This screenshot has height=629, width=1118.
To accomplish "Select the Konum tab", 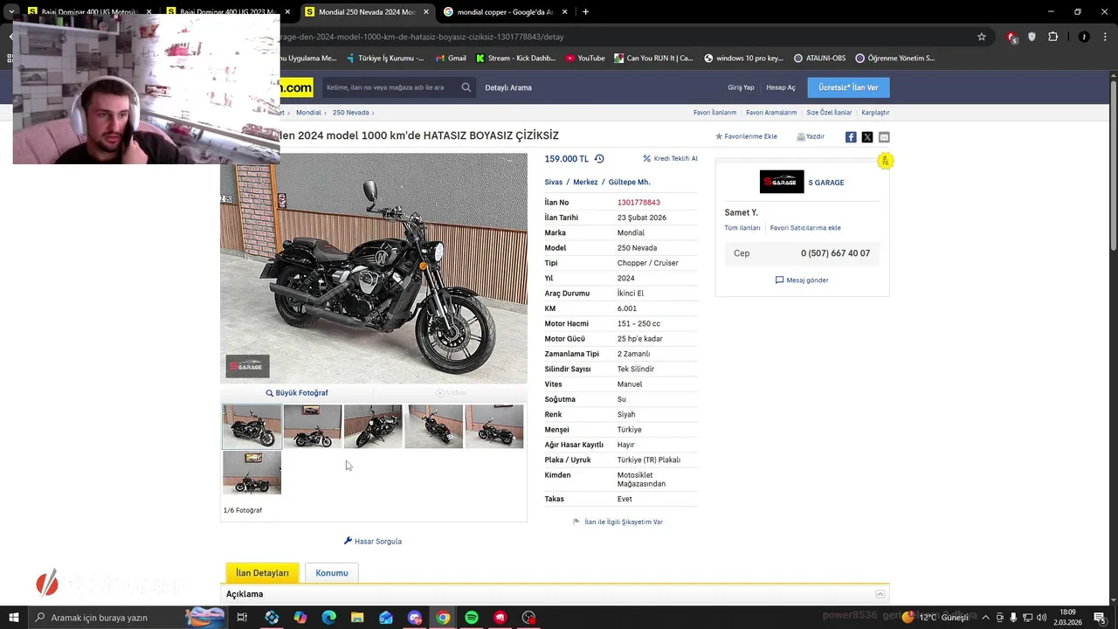I will 332,573.
